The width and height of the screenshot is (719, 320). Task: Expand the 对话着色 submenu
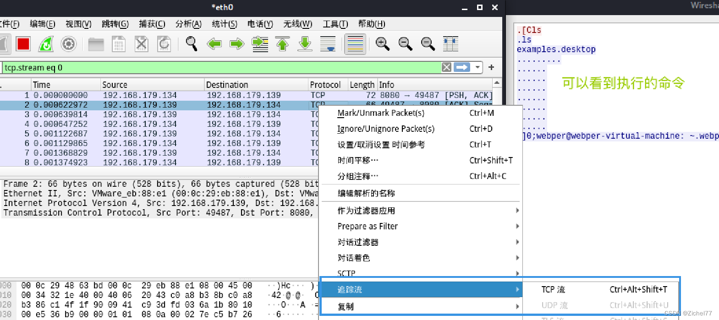[421, 258]
